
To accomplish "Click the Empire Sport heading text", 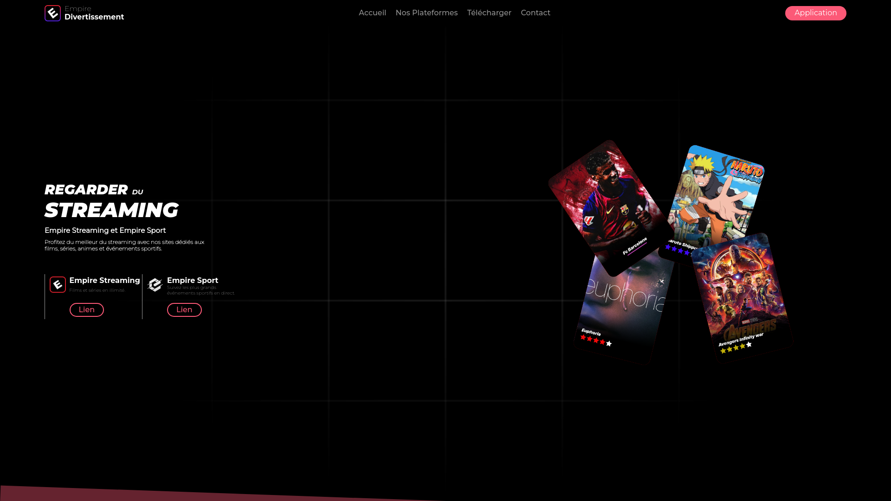I will (193, 281).
